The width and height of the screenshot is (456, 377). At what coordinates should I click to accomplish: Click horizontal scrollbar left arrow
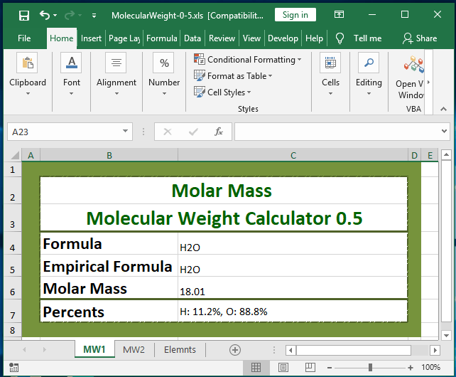click(x=291, y=350)
